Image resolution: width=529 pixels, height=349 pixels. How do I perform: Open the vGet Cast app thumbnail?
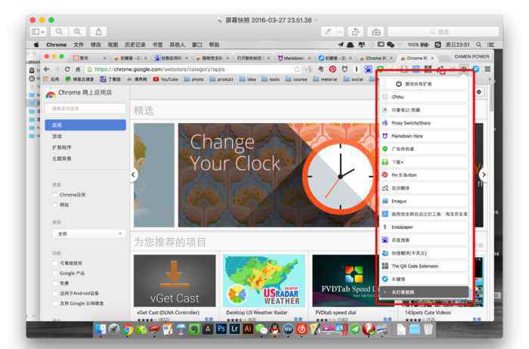(x=175, y=280)
